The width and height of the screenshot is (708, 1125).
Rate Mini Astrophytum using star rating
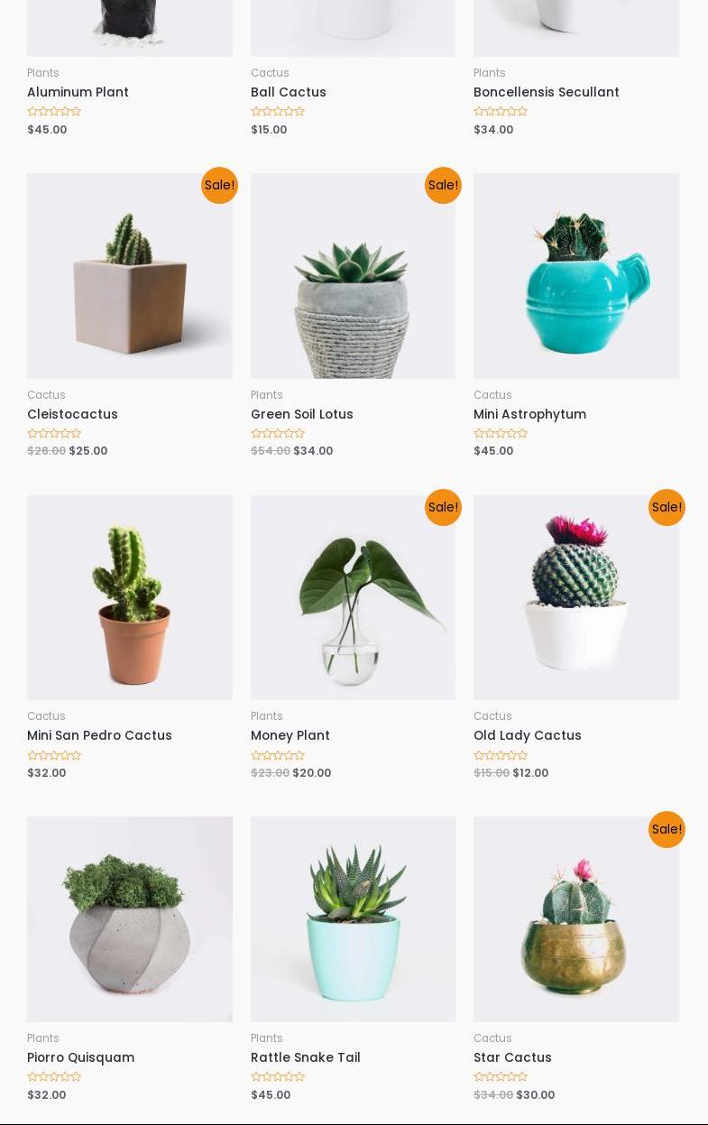501,434
